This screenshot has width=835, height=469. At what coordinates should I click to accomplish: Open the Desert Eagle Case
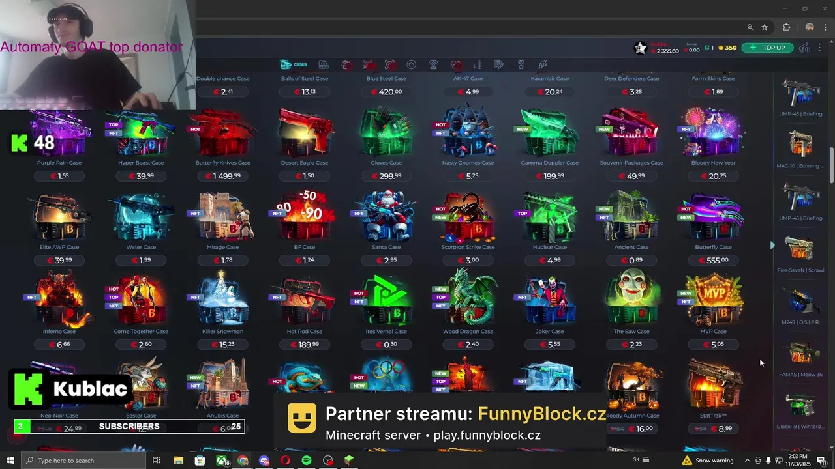click(x=305, y=134)
